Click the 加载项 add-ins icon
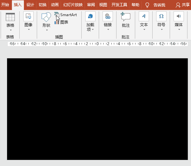 pos(90,16)
